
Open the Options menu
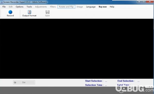19,7
